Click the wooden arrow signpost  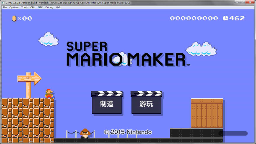tap(29, 85)
